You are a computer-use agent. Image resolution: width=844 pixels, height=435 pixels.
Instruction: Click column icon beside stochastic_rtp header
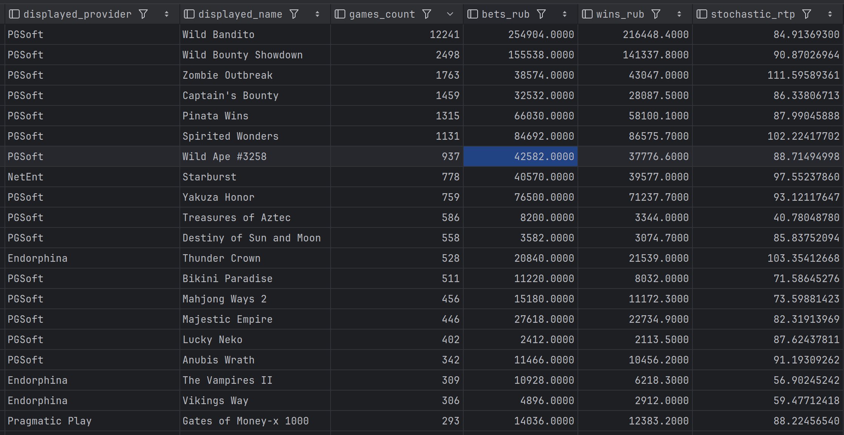point(702,14)
